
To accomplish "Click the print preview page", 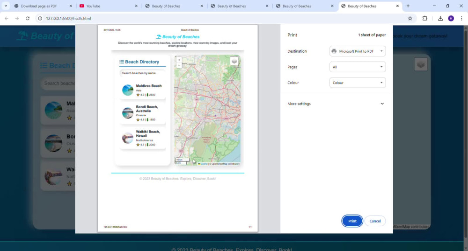I will click(x=177, y=128).
